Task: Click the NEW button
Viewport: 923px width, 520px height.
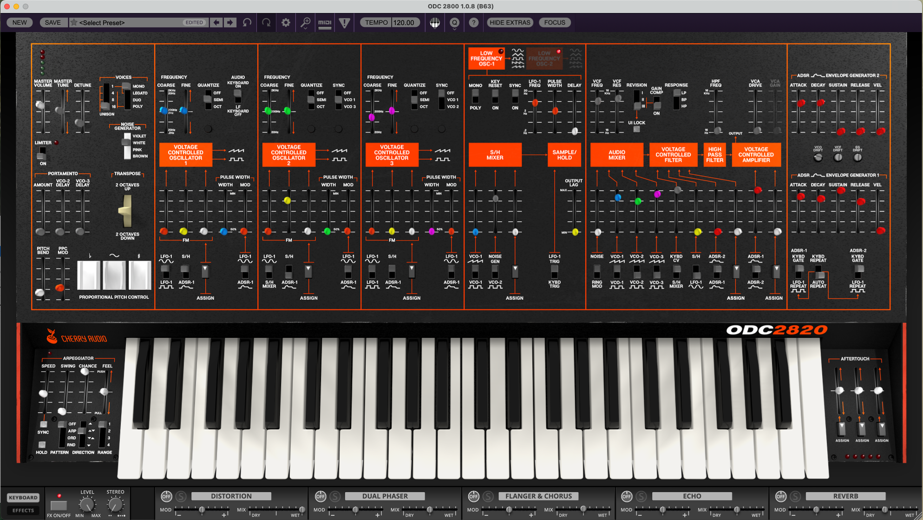Action: pos(20,22)
